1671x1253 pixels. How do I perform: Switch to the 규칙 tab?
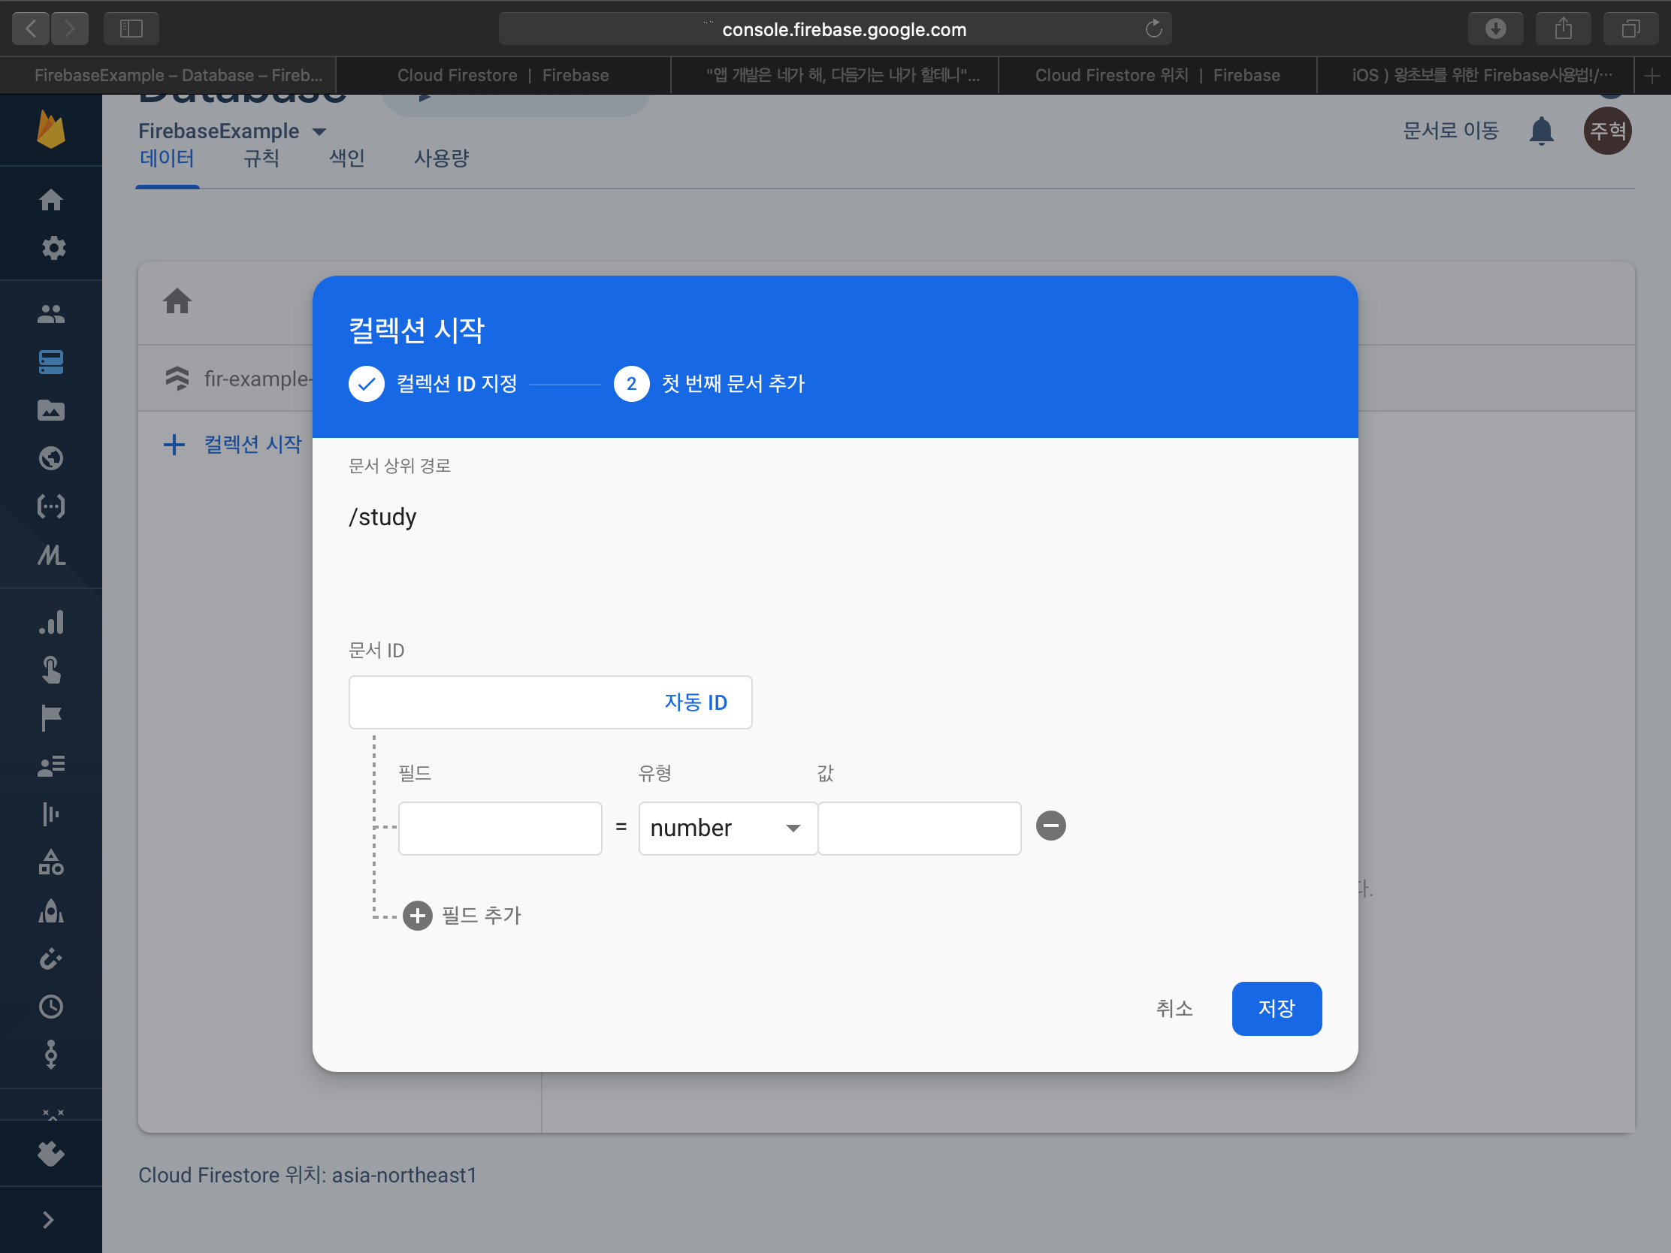tap(261, 158)
